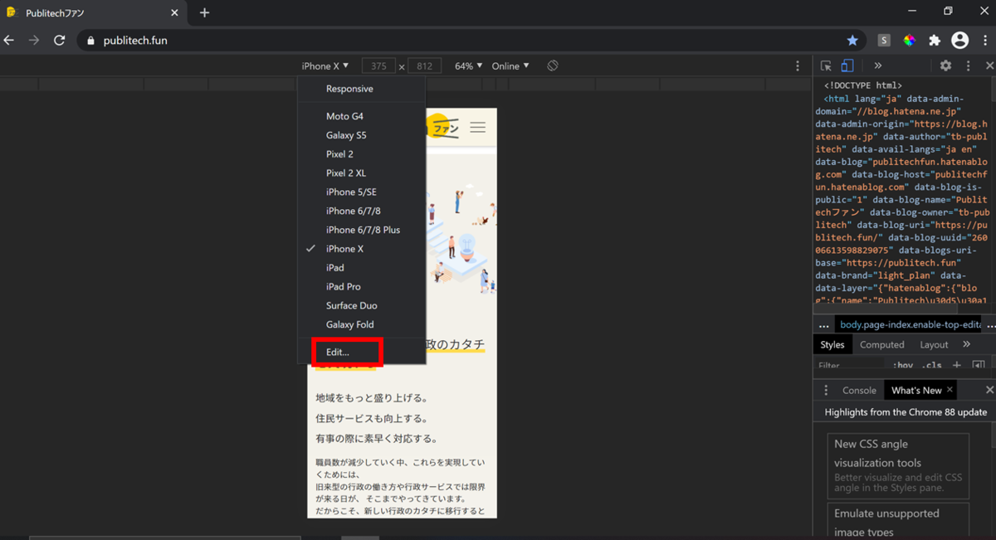
Task: Click the Publitechファン browser tab
Action: pyautogui.click(x=91, y=13)
